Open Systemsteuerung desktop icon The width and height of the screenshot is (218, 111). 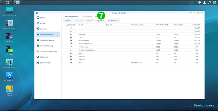click(10, 11)
